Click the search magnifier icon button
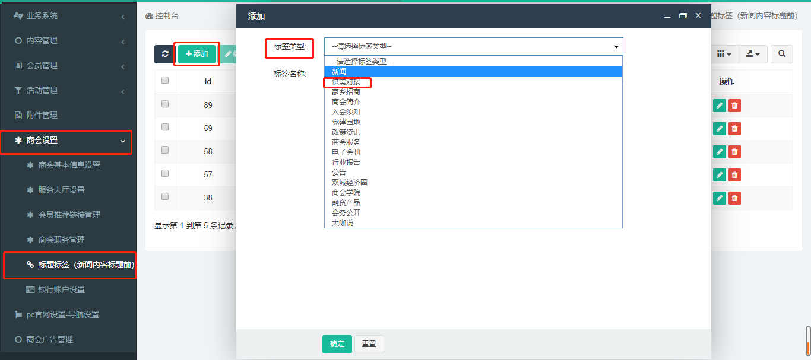 [x=782, y=54]
